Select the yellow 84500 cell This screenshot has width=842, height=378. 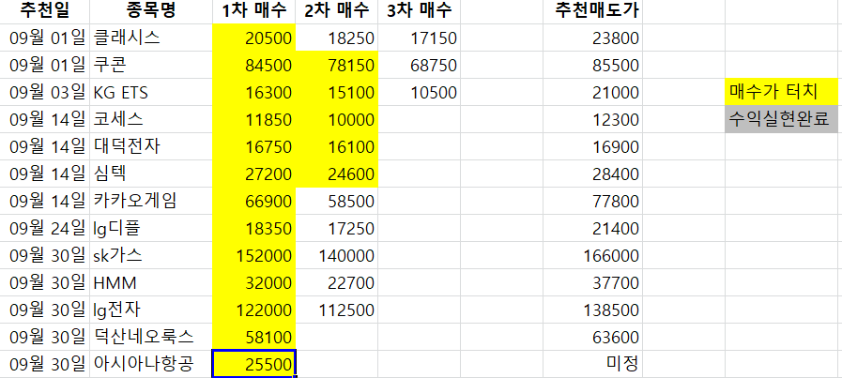click(254, 65)
